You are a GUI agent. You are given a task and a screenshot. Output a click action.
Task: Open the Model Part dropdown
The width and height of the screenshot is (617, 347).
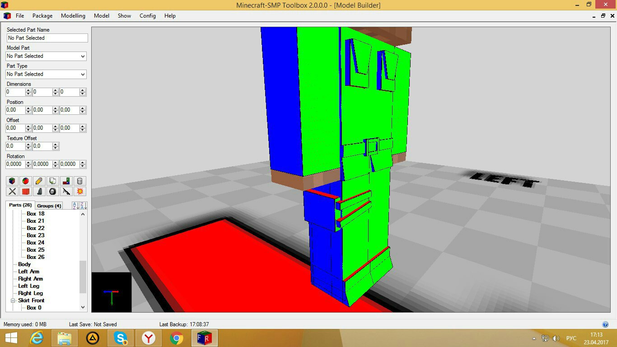click(x=46, y=56)
